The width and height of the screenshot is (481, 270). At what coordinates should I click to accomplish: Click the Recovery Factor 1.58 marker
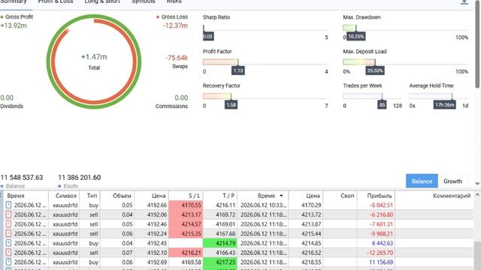click(x=231, y=105)
